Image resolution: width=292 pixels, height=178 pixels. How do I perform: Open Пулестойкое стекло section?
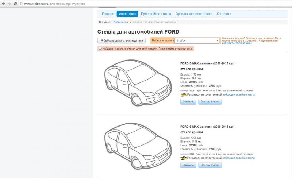156,14
